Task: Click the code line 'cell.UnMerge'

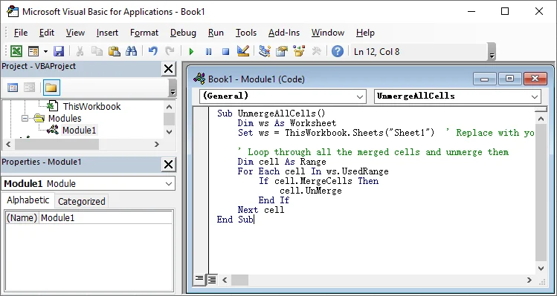Action: click(311, 191)
